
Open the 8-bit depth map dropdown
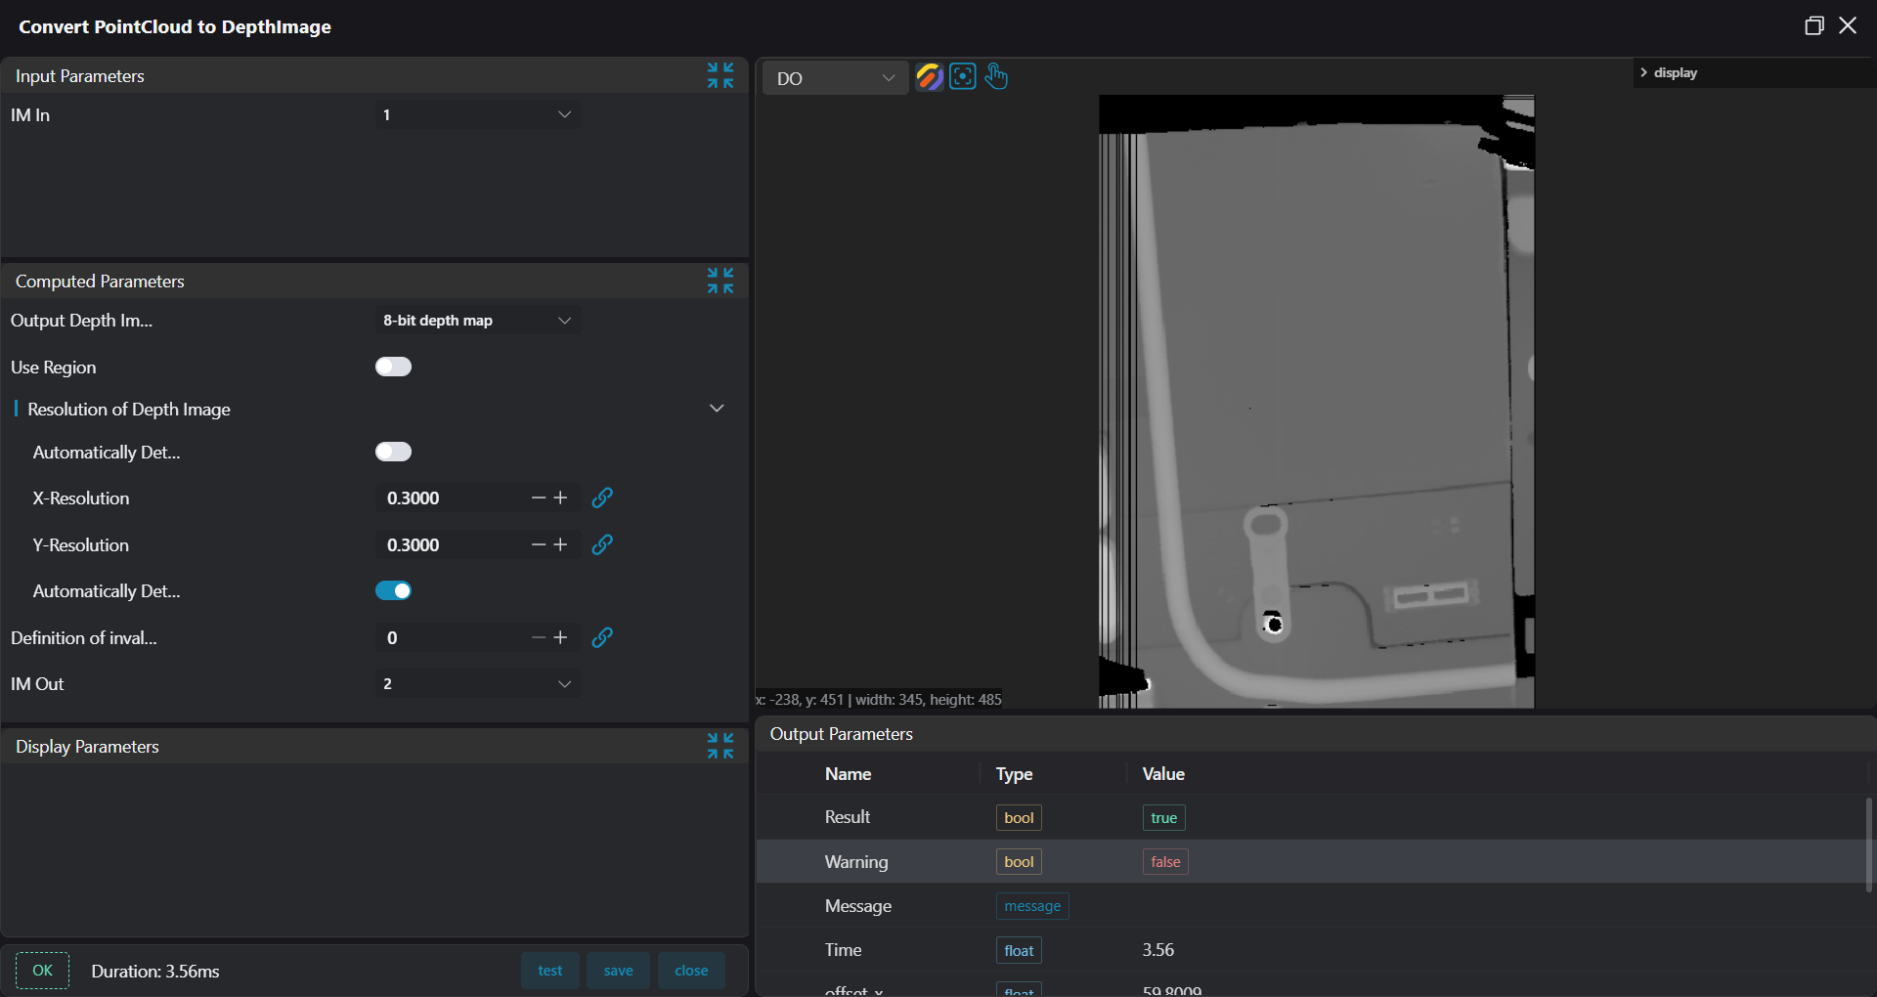pyautogui.click(x=477, y=321)
